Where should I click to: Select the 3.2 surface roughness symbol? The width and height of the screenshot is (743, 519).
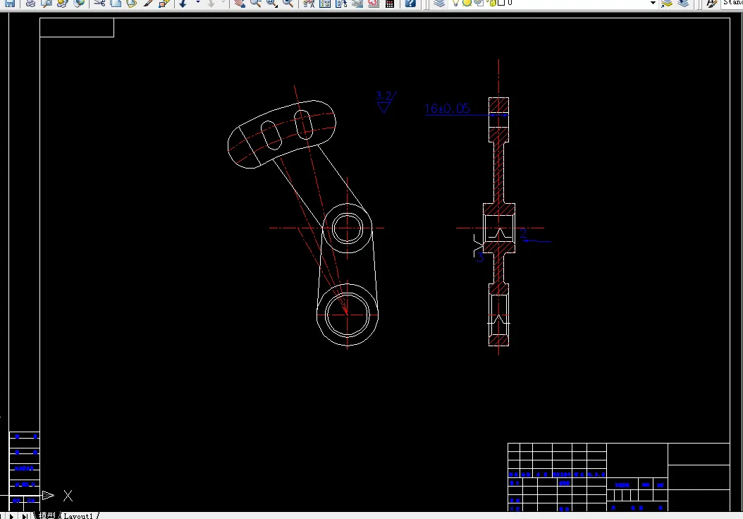click(386, 102)
